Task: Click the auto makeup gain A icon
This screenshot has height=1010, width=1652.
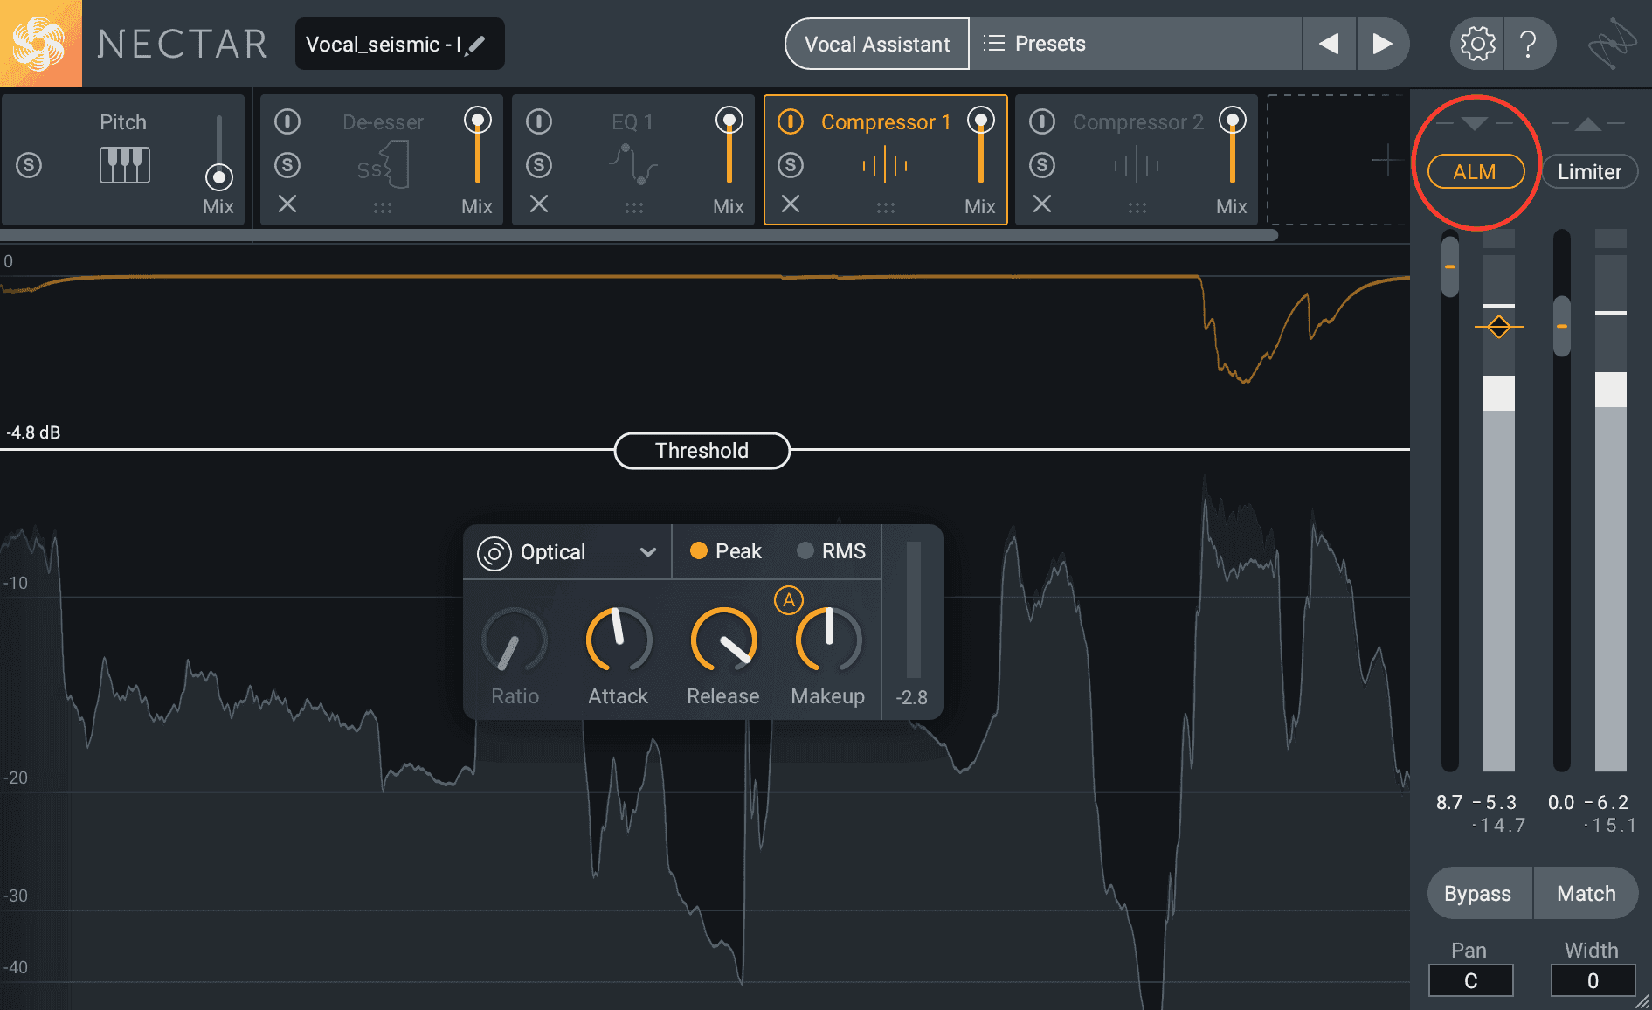Action: pyautogui.click(x=789, y=600)
